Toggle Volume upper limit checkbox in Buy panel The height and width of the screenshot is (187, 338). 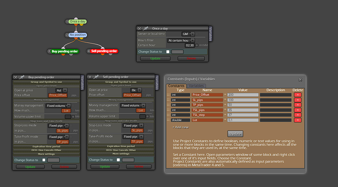coord(73,117)
